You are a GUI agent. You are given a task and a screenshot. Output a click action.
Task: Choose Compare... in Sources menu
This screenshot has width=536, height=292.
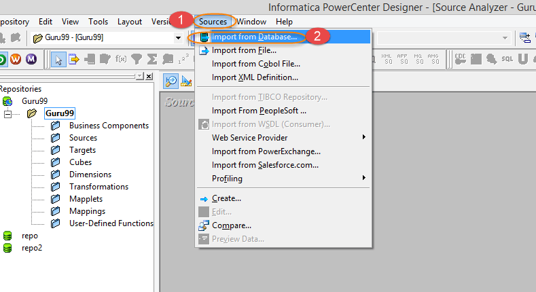(284, 225)
